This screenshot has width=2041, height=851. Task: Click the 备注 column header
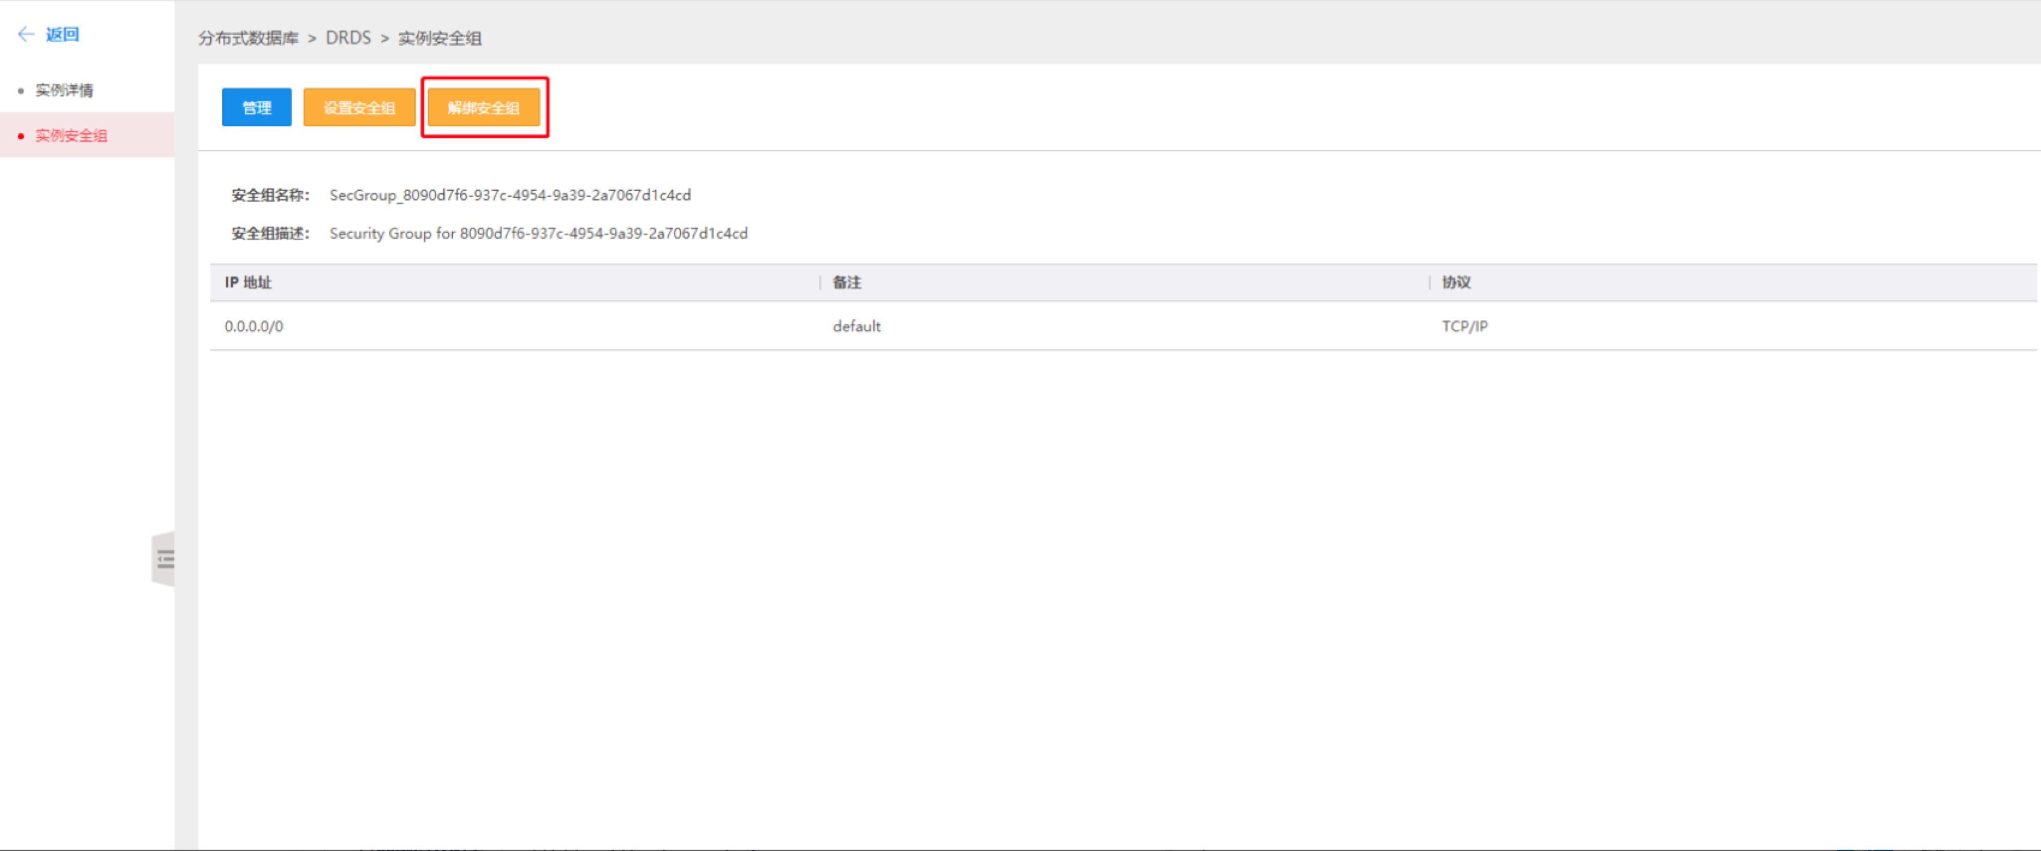(846, 283)
